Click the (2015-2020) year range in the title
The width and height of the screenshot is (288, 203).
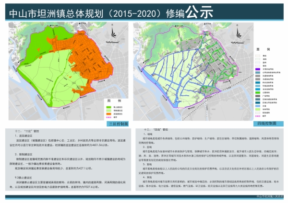[135, 14]
